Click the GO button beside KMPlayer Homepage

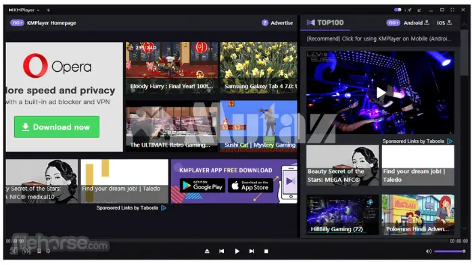17,23
